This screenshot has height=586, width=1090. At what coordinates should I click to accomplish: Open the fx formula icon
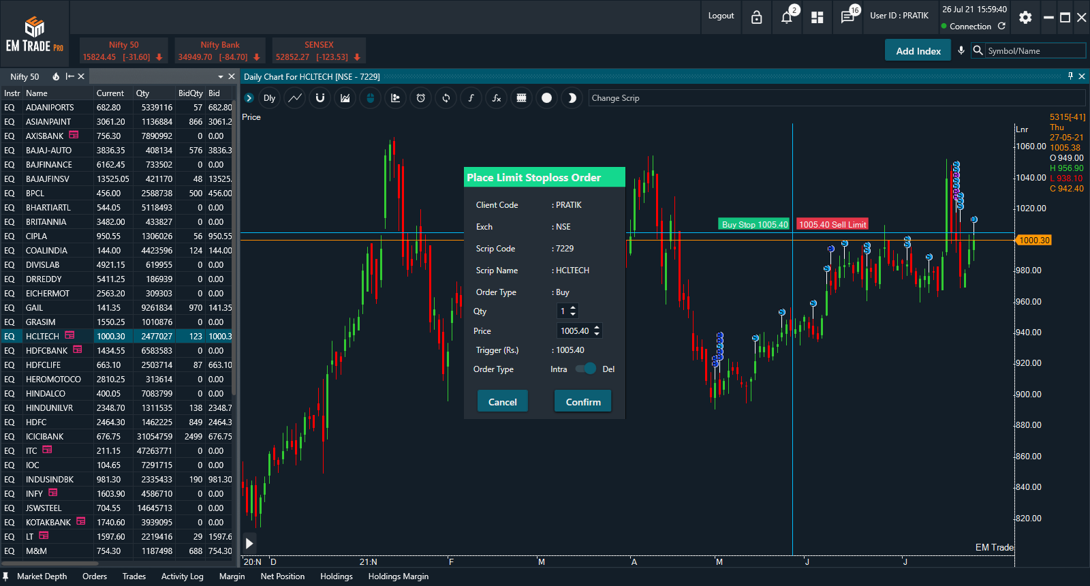pyautogui.click(x=497, y=98)
